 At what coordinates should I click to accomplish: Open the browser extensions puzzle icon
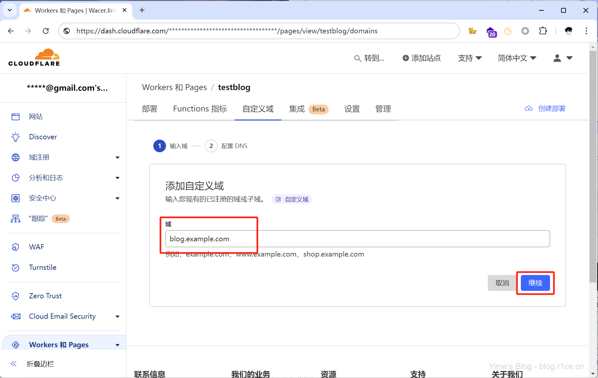(x=543, y=31)
